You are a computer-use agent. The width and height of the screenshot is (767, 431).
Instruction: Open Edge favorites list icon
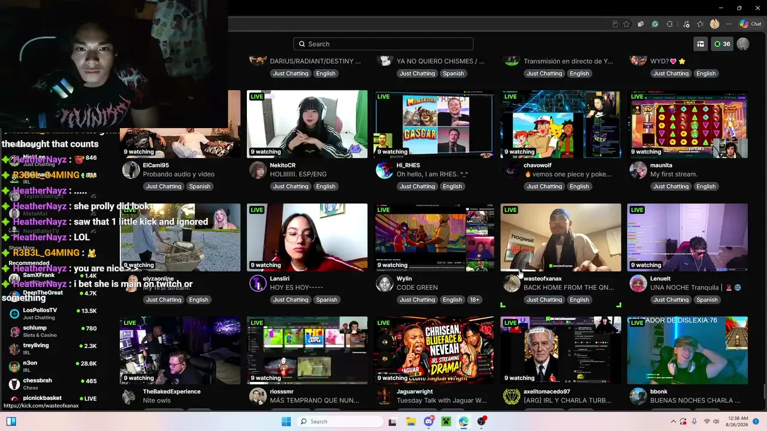(700, 24)
